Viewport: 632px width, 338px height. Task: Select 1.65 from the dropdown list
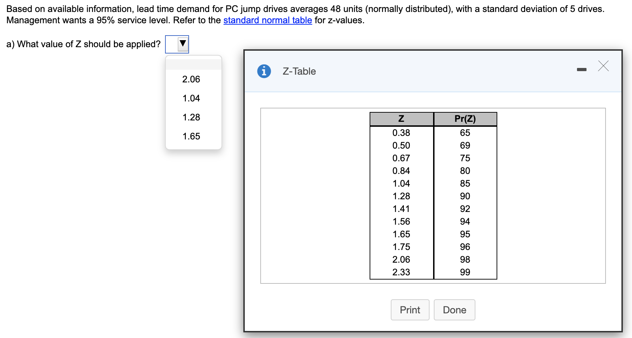coord(191,136)
